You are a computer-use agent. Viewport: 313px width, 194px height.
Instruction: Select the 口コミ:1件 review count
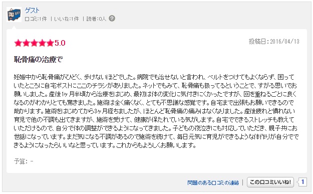[36, 19]
